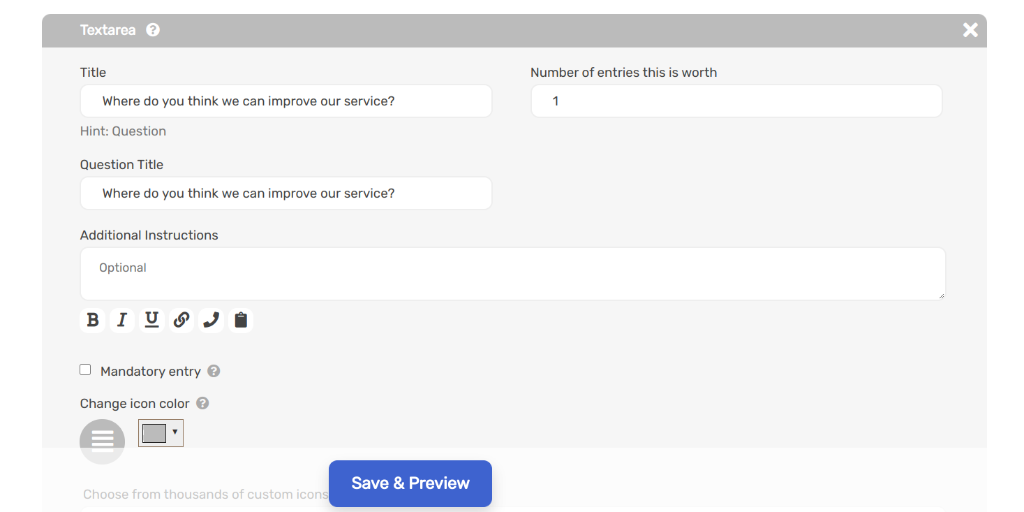This screenshot has width=1024, height=512.
Task: Click into the Title input field
Action: click(286, 101)
